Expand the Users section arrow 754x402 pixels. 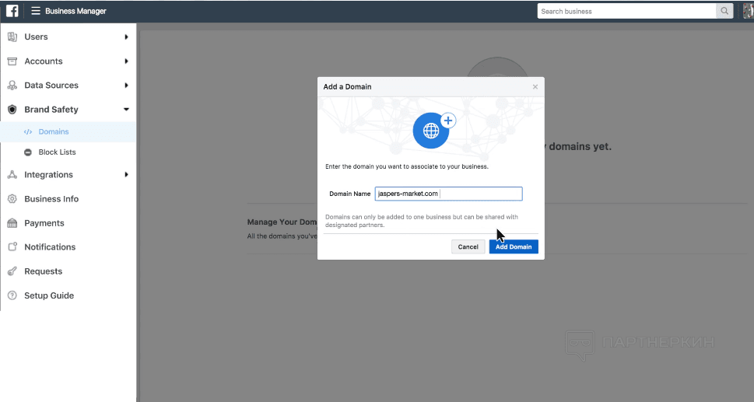point(127,37)
